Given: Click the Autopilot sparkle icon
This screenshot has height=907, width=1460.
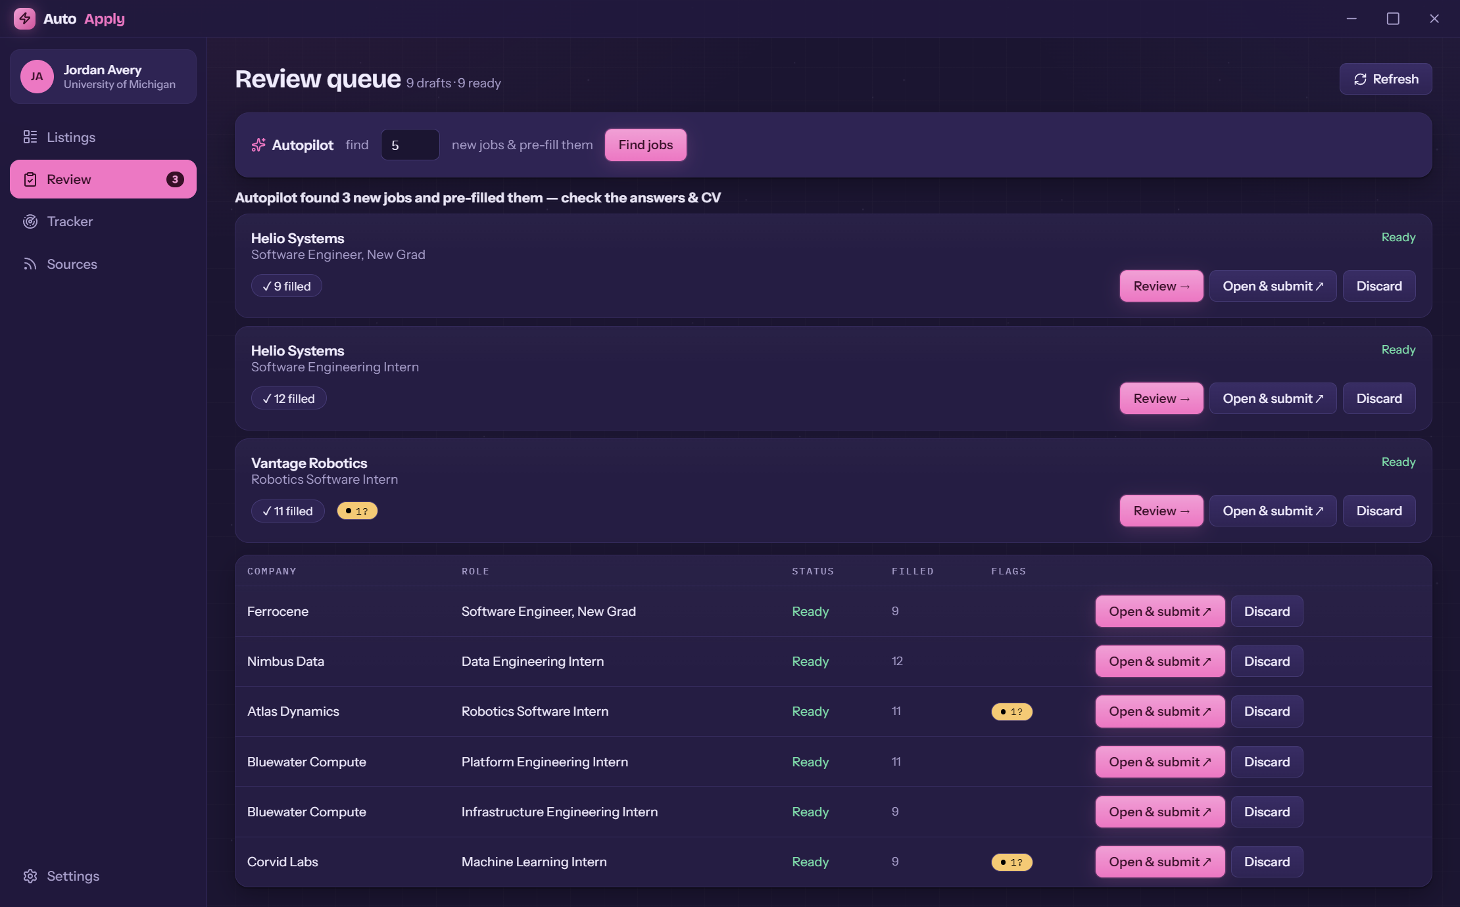Looking at the screenshot, I should [x=258, y=145].
